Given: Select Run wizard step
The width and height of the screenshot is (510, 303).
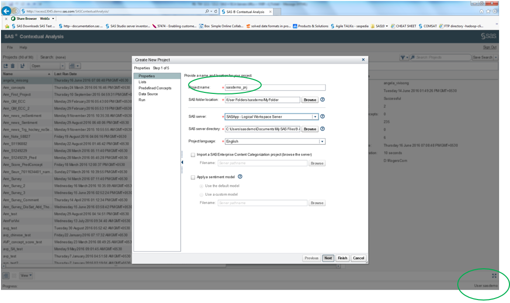Looking at the screenshot, I should 142,100.
